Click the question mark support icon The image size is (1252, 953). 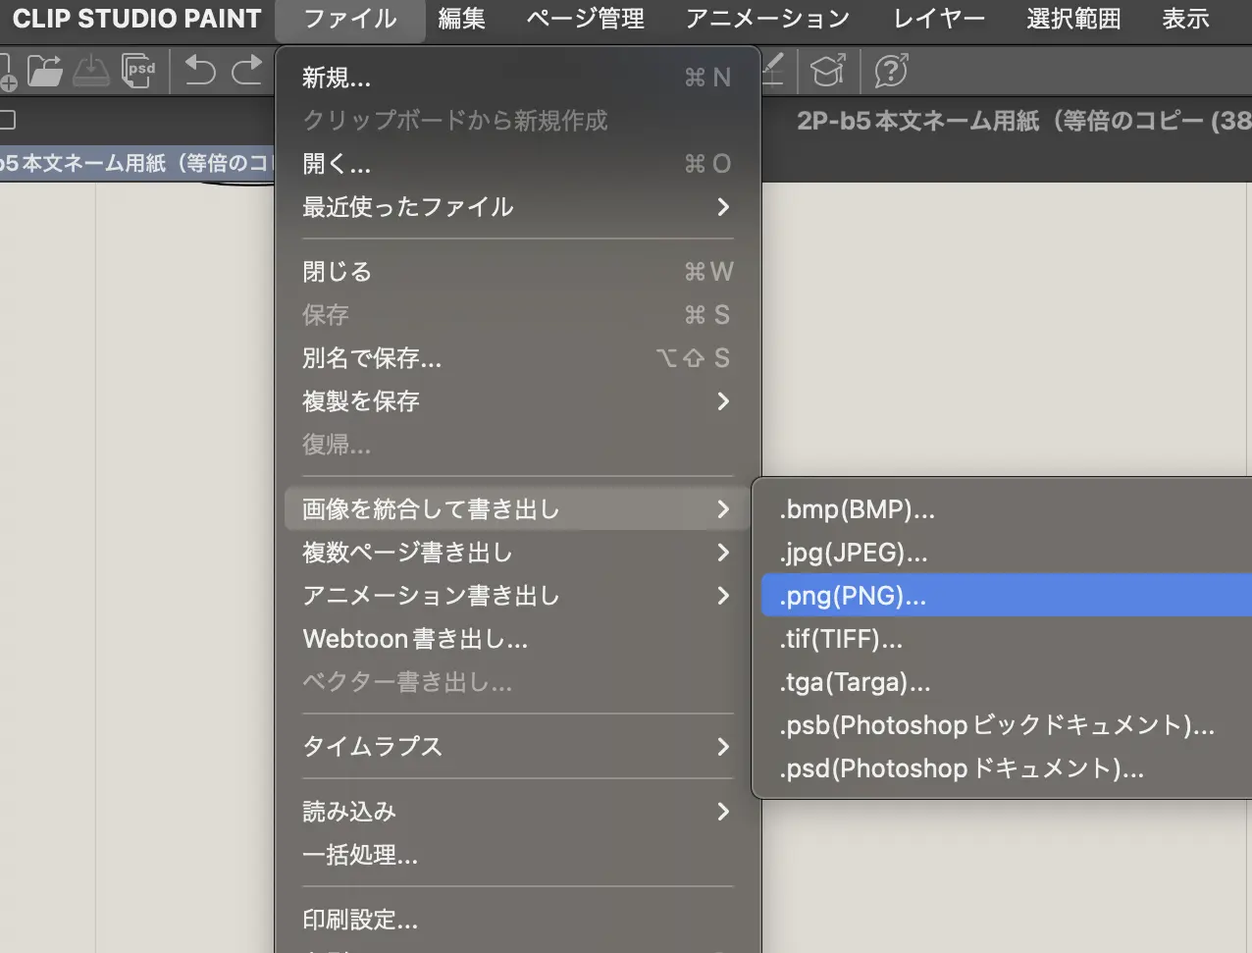pyautogui.click(x=890, y=71)
